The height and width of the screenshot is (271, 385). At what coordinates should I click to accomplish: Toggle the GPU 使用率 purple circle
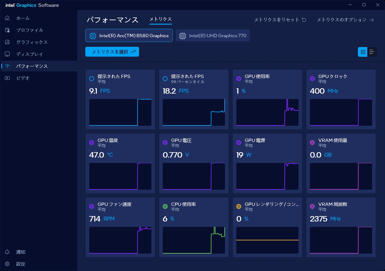click(239, 79)
